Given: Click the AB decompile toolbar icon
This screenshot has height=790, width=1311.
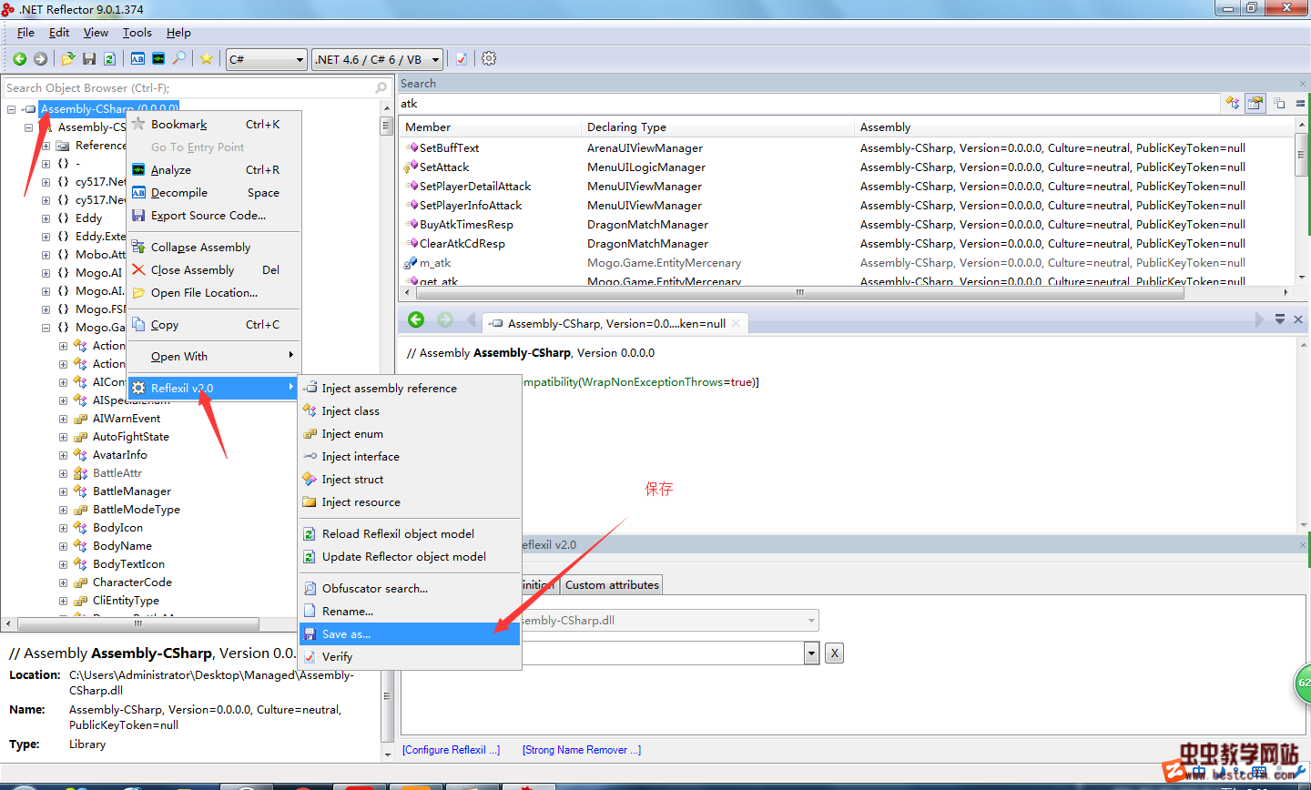Looking at the screenshot, I should [137, 59].
